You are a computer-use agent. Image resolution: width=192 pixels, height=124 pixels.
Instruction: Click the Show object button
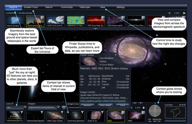[x=105, y=105]
